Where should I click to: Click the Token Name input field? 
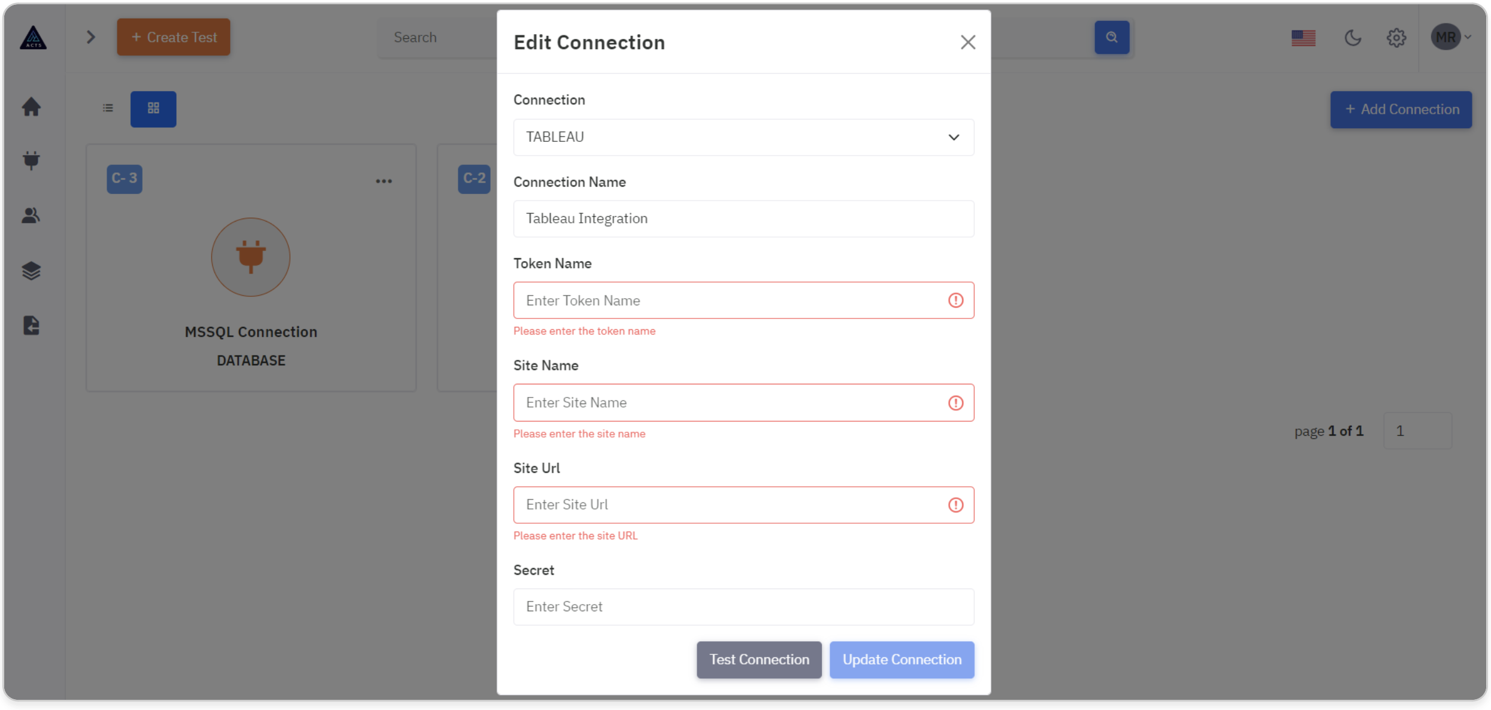coord(743,300)
